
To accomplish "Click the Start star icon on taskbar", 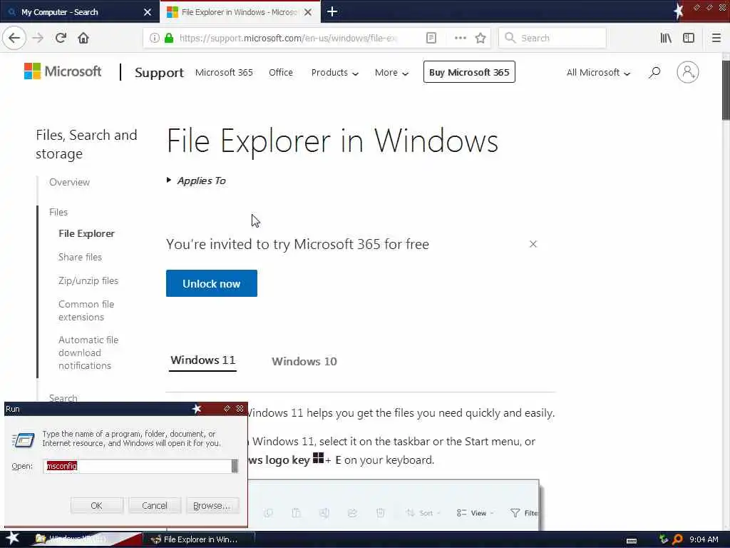I will pyautogui.click(x=12, y=538).
